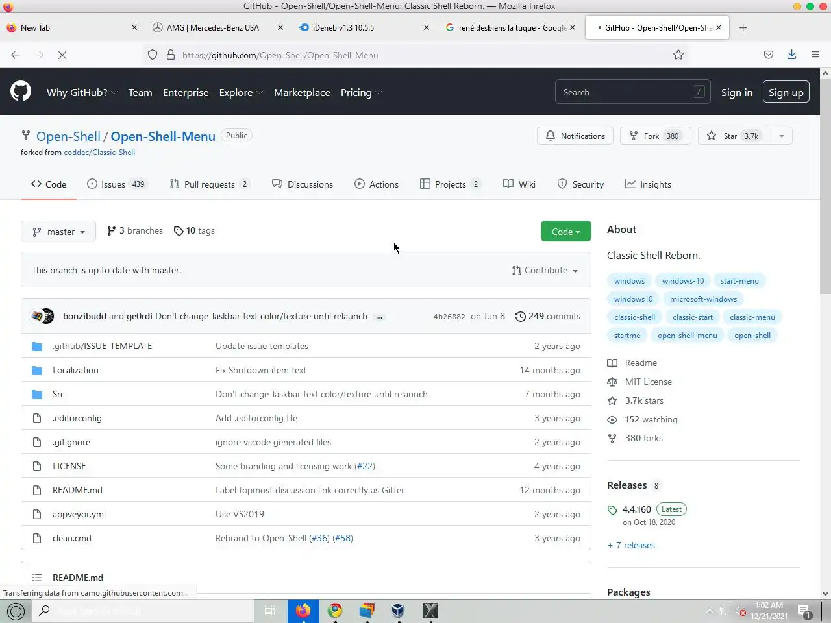The image size is (831, 623).
Task: Open the green Code dropdown
Action: 565,231
